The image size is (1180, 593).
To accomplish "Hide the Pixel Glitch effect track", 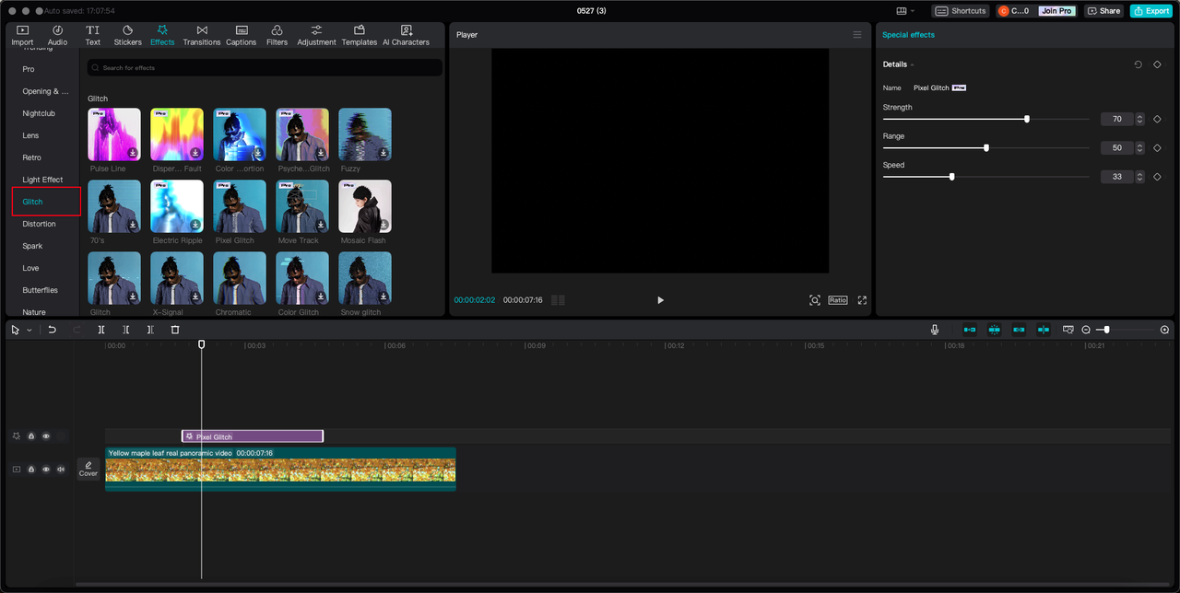I will point(46,436).
